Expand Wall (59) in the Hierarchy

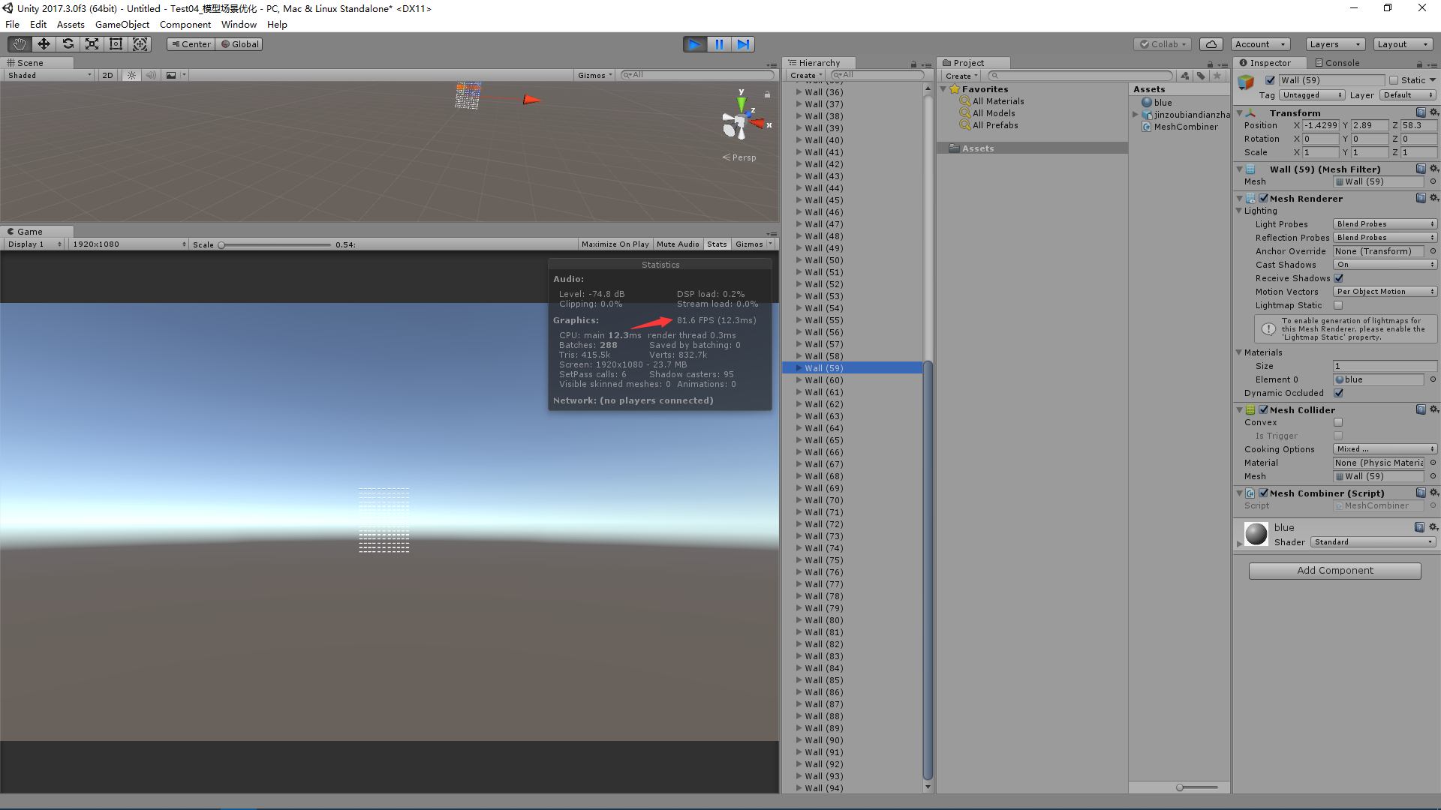click(x=799, y=367)
